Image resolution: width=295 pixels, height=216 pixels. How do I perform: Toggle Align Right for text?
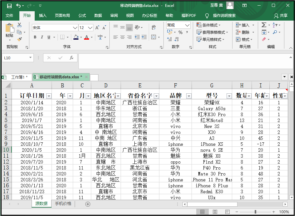coord(129,37)
